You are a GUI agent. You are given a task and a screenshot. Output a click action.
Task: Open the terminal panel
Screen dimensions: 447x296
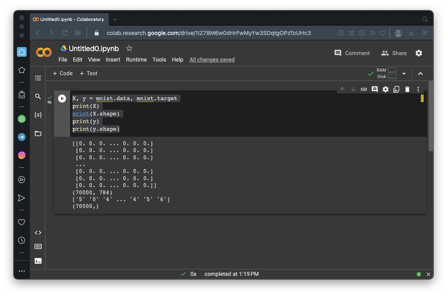pyautogui.click(x=38, y=261)
